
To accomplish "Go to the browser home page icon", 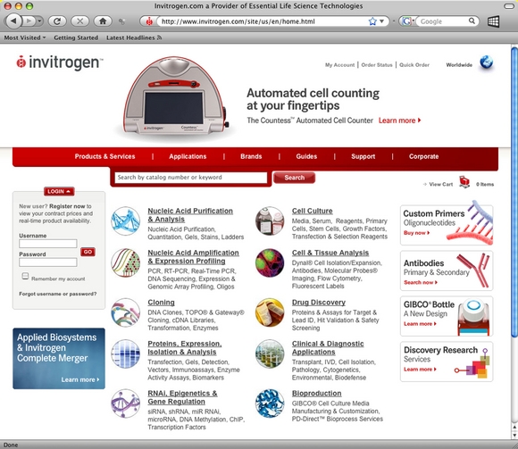I will tap(103, 21).
